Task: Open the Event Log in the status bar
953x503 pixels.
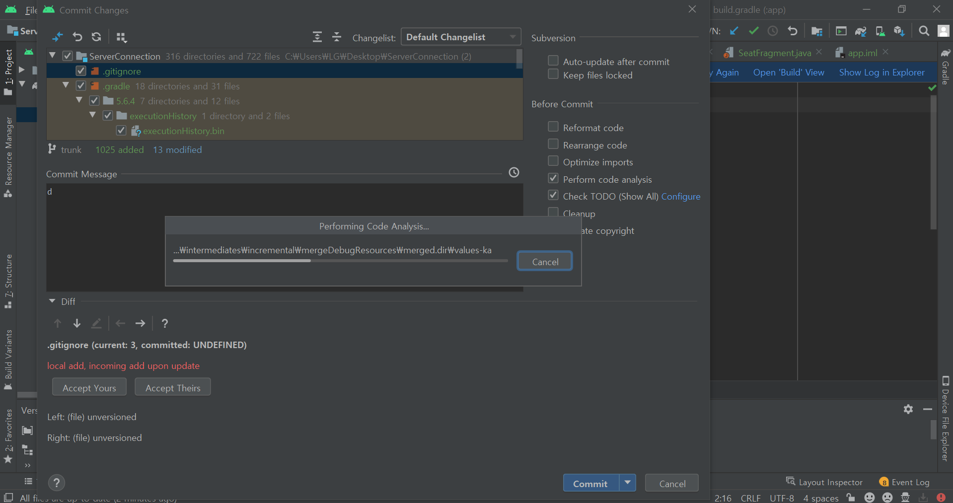Action: click(x=904, y=482)
